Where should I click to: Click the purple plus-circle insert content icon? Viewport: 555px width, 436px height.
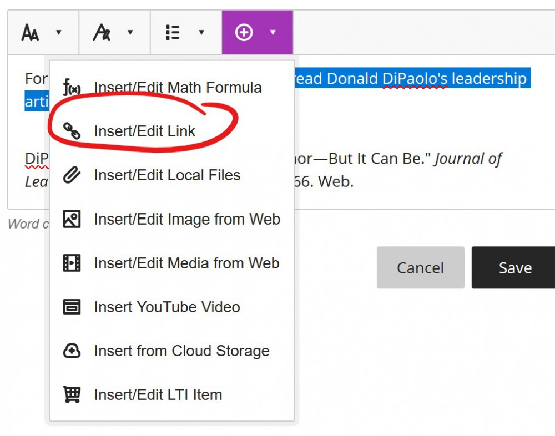[244, 33]
